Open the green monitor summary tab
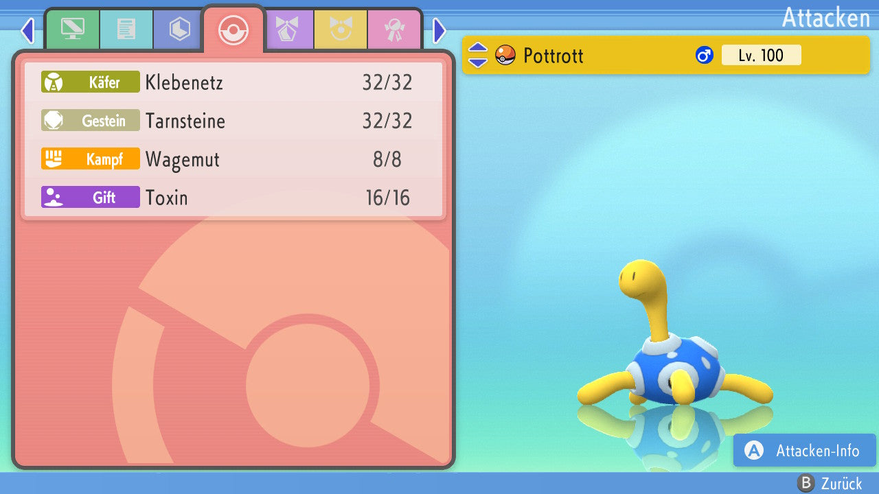The height and width of the screenshot is (494, 879). [x=72, y=29]
